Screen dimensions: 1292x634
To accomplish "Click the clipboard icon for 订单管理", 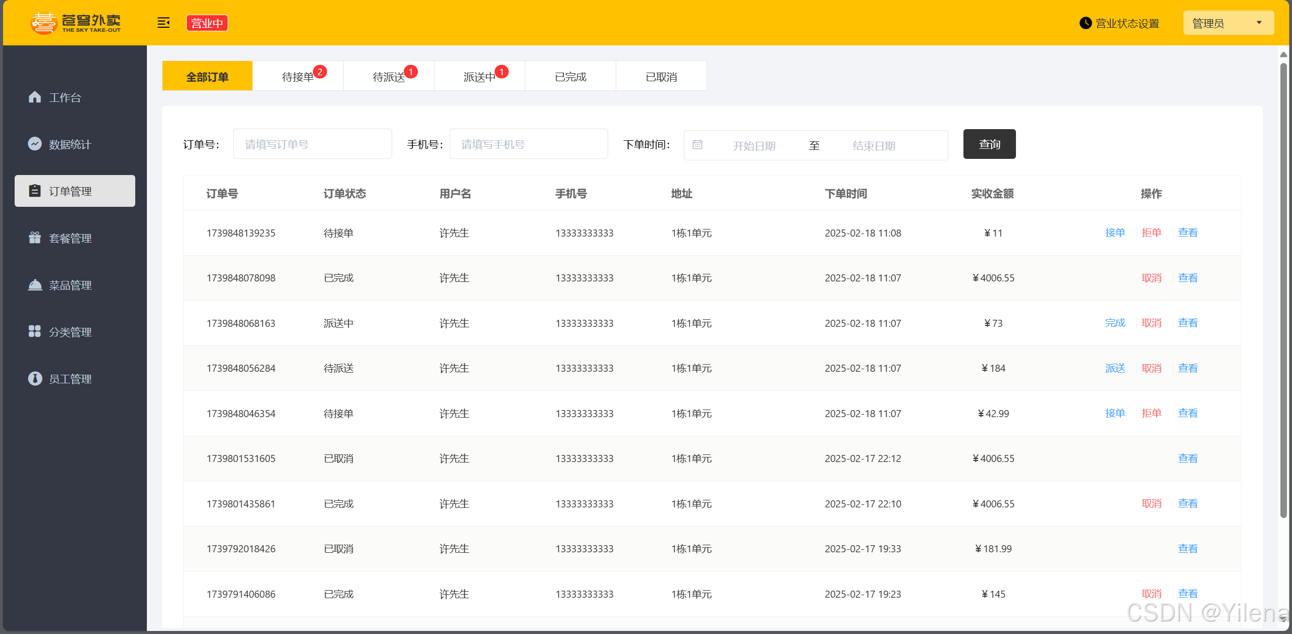I will [35, 191].
